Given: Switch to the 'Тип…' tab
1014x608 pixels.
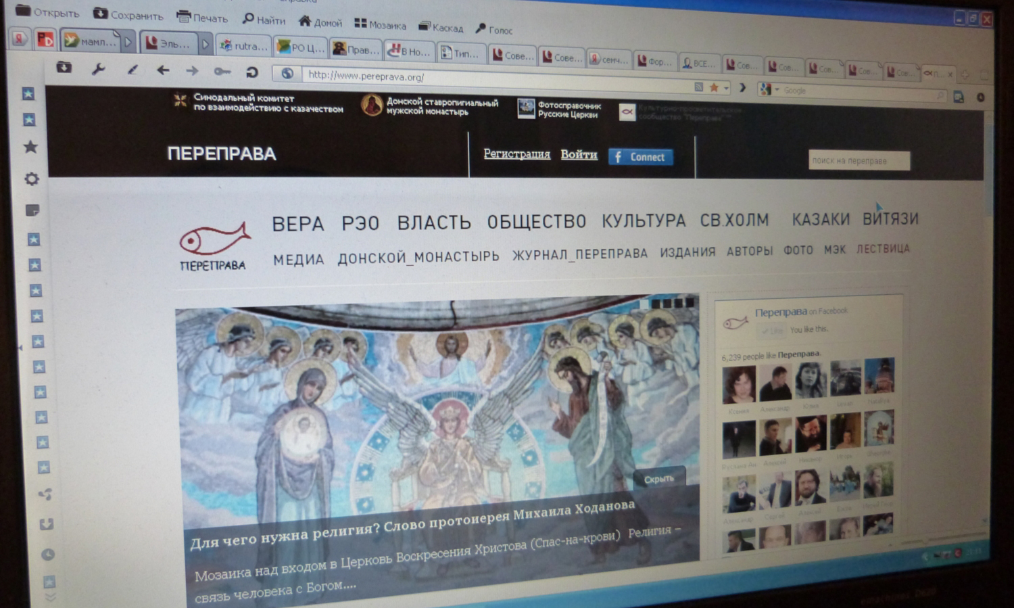Looking at the screenshot, I should coord(460,53).
